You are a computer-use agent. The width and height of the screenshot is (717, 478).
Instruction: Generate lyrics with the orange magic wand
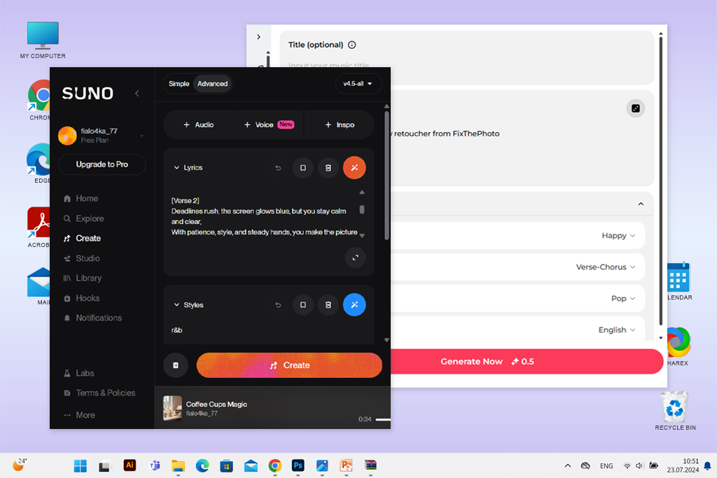point(354,168)
